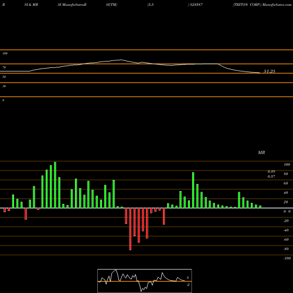Click the -100 label on MR axis
This screenshot has height=293, width=293.
[x=287, y=258]
